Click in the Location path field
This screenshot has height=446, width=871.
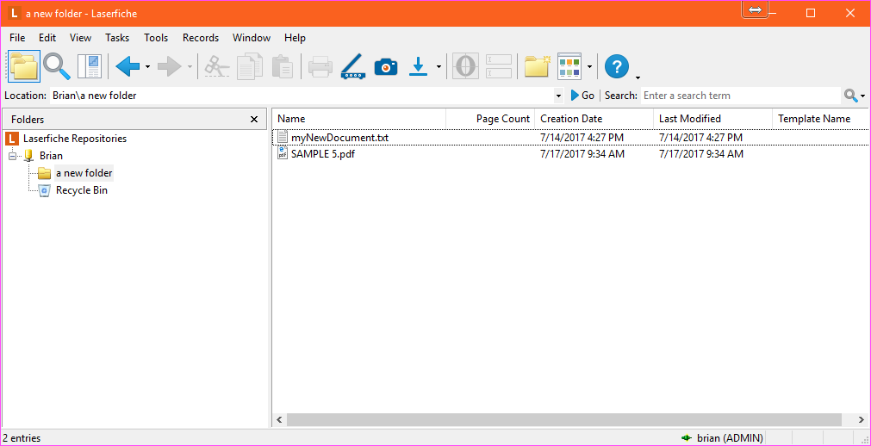(x=302, y=96)
